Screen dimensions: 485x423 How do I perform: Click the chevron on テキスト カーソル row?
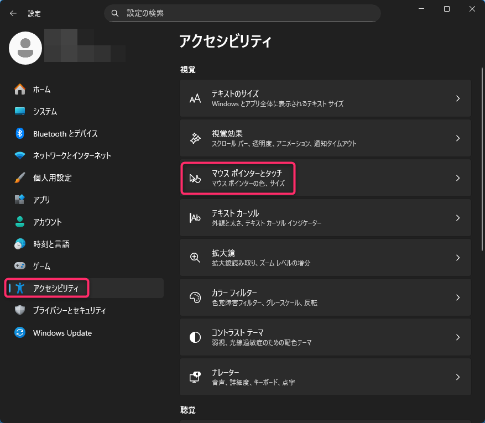[x=457, y=218]
